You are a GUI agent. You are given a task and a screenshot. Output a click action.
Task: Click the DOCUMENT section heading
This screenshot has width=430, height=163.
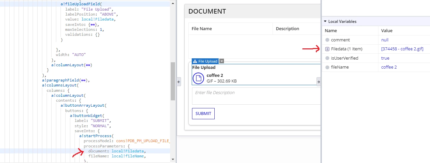207,11
